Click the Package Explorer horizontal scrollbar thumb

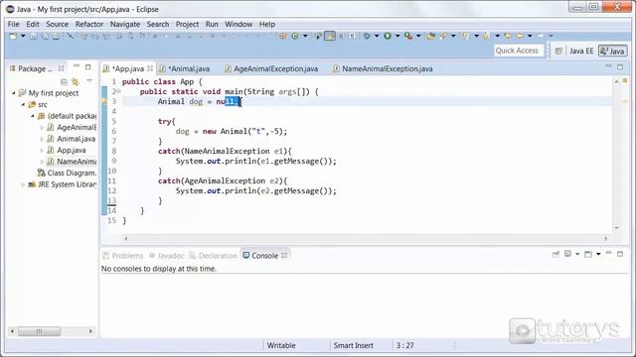click(x=40, y=331)
